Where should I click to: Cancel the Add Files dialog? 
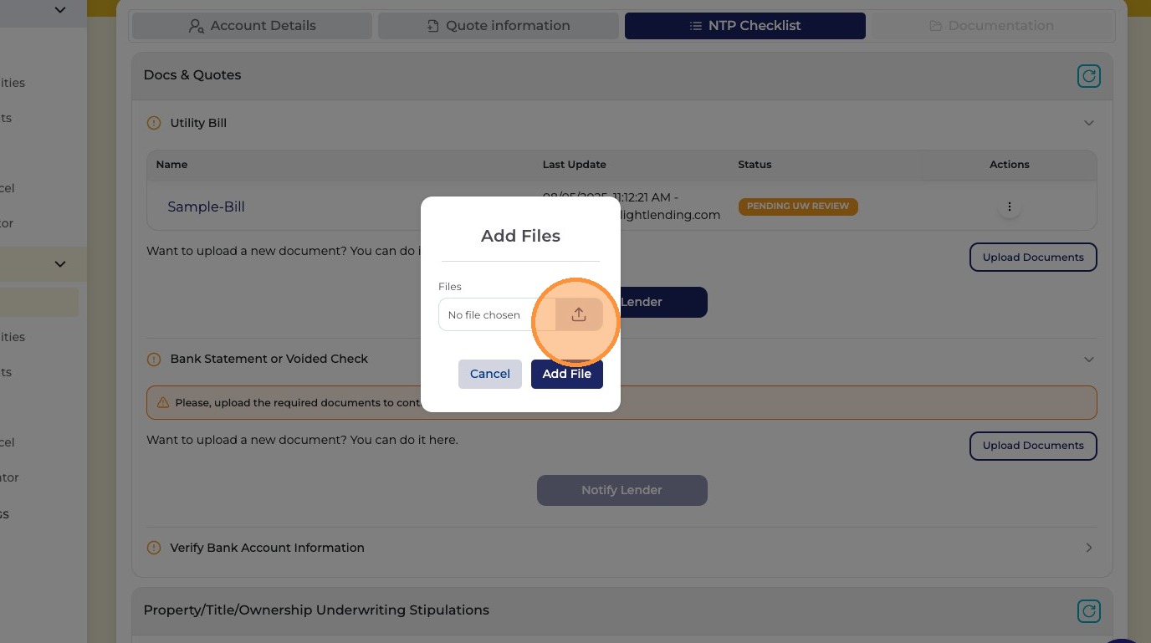coord(490,374)
